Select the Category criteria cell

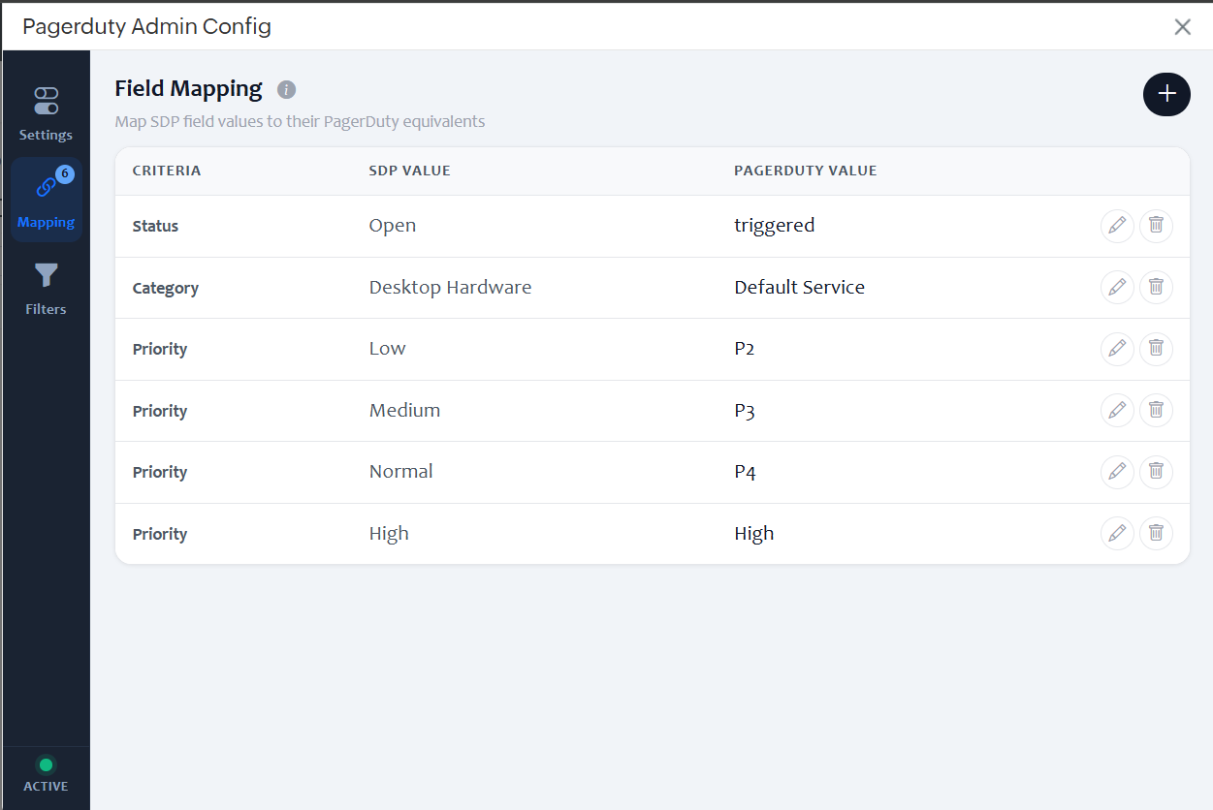point(166,288)
